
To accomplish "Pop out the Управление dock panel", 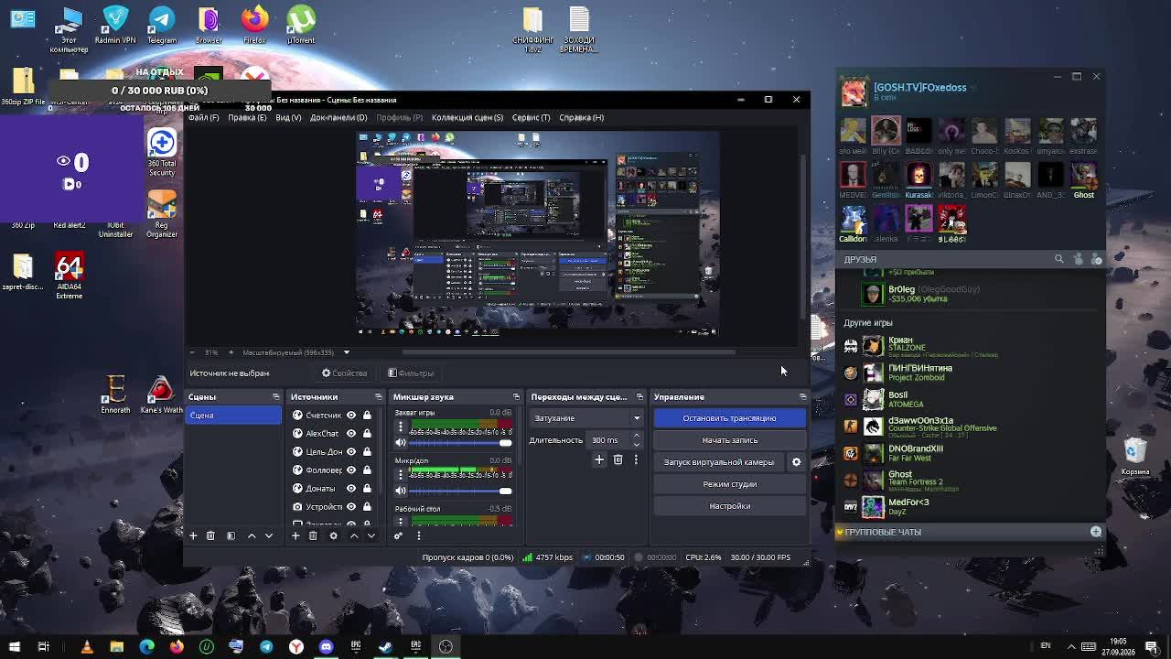I will pos(802,396).
